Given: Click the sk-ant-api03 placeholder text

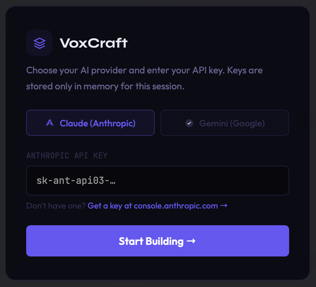Looking at the screenshot, I should click(x=76, y=181).
